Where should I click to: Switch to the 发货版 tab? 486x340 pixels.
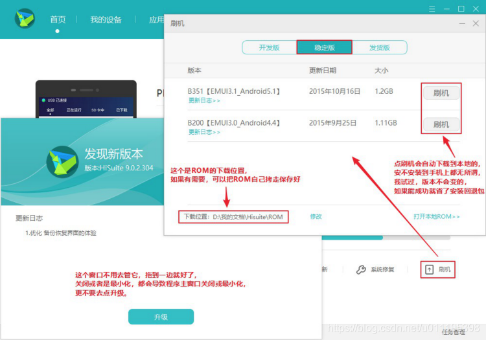pos(379,47)
